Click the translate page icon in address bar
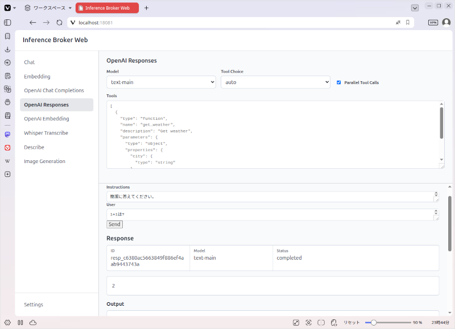The width and height of the screenshot is (455, 329). point(398,23)
